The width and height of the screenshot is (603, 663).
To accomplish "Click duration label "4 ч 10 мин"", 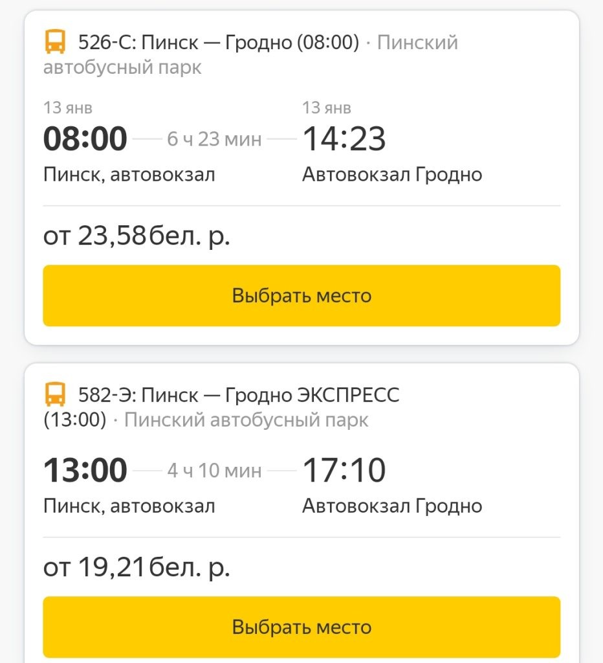I will pyautogui.click(x=214, y=471).
